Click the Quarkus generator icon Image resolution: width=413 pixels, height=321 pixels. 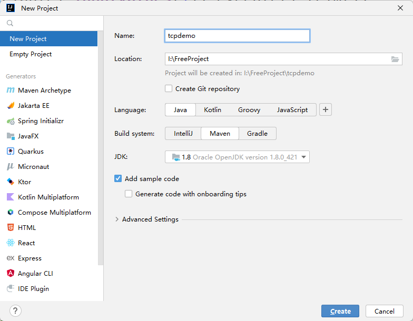[11, 152]
